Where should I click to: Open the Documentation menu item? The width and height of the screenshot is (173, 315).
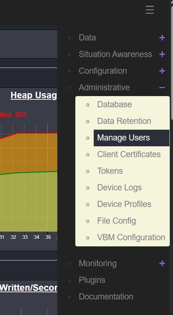point(106,297)
